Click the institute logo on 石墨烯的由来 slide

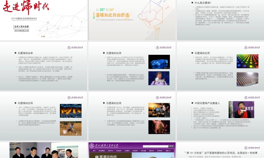pyautogui.click(x=75, y=48)
